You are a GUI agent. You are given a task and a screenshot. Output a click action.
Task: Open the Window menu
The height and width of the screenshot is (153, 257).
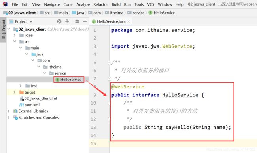165,4
